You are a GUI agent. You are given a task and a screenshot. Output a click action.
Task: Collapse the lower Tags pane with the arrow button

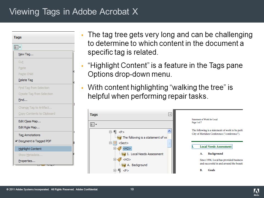point(170,114)
